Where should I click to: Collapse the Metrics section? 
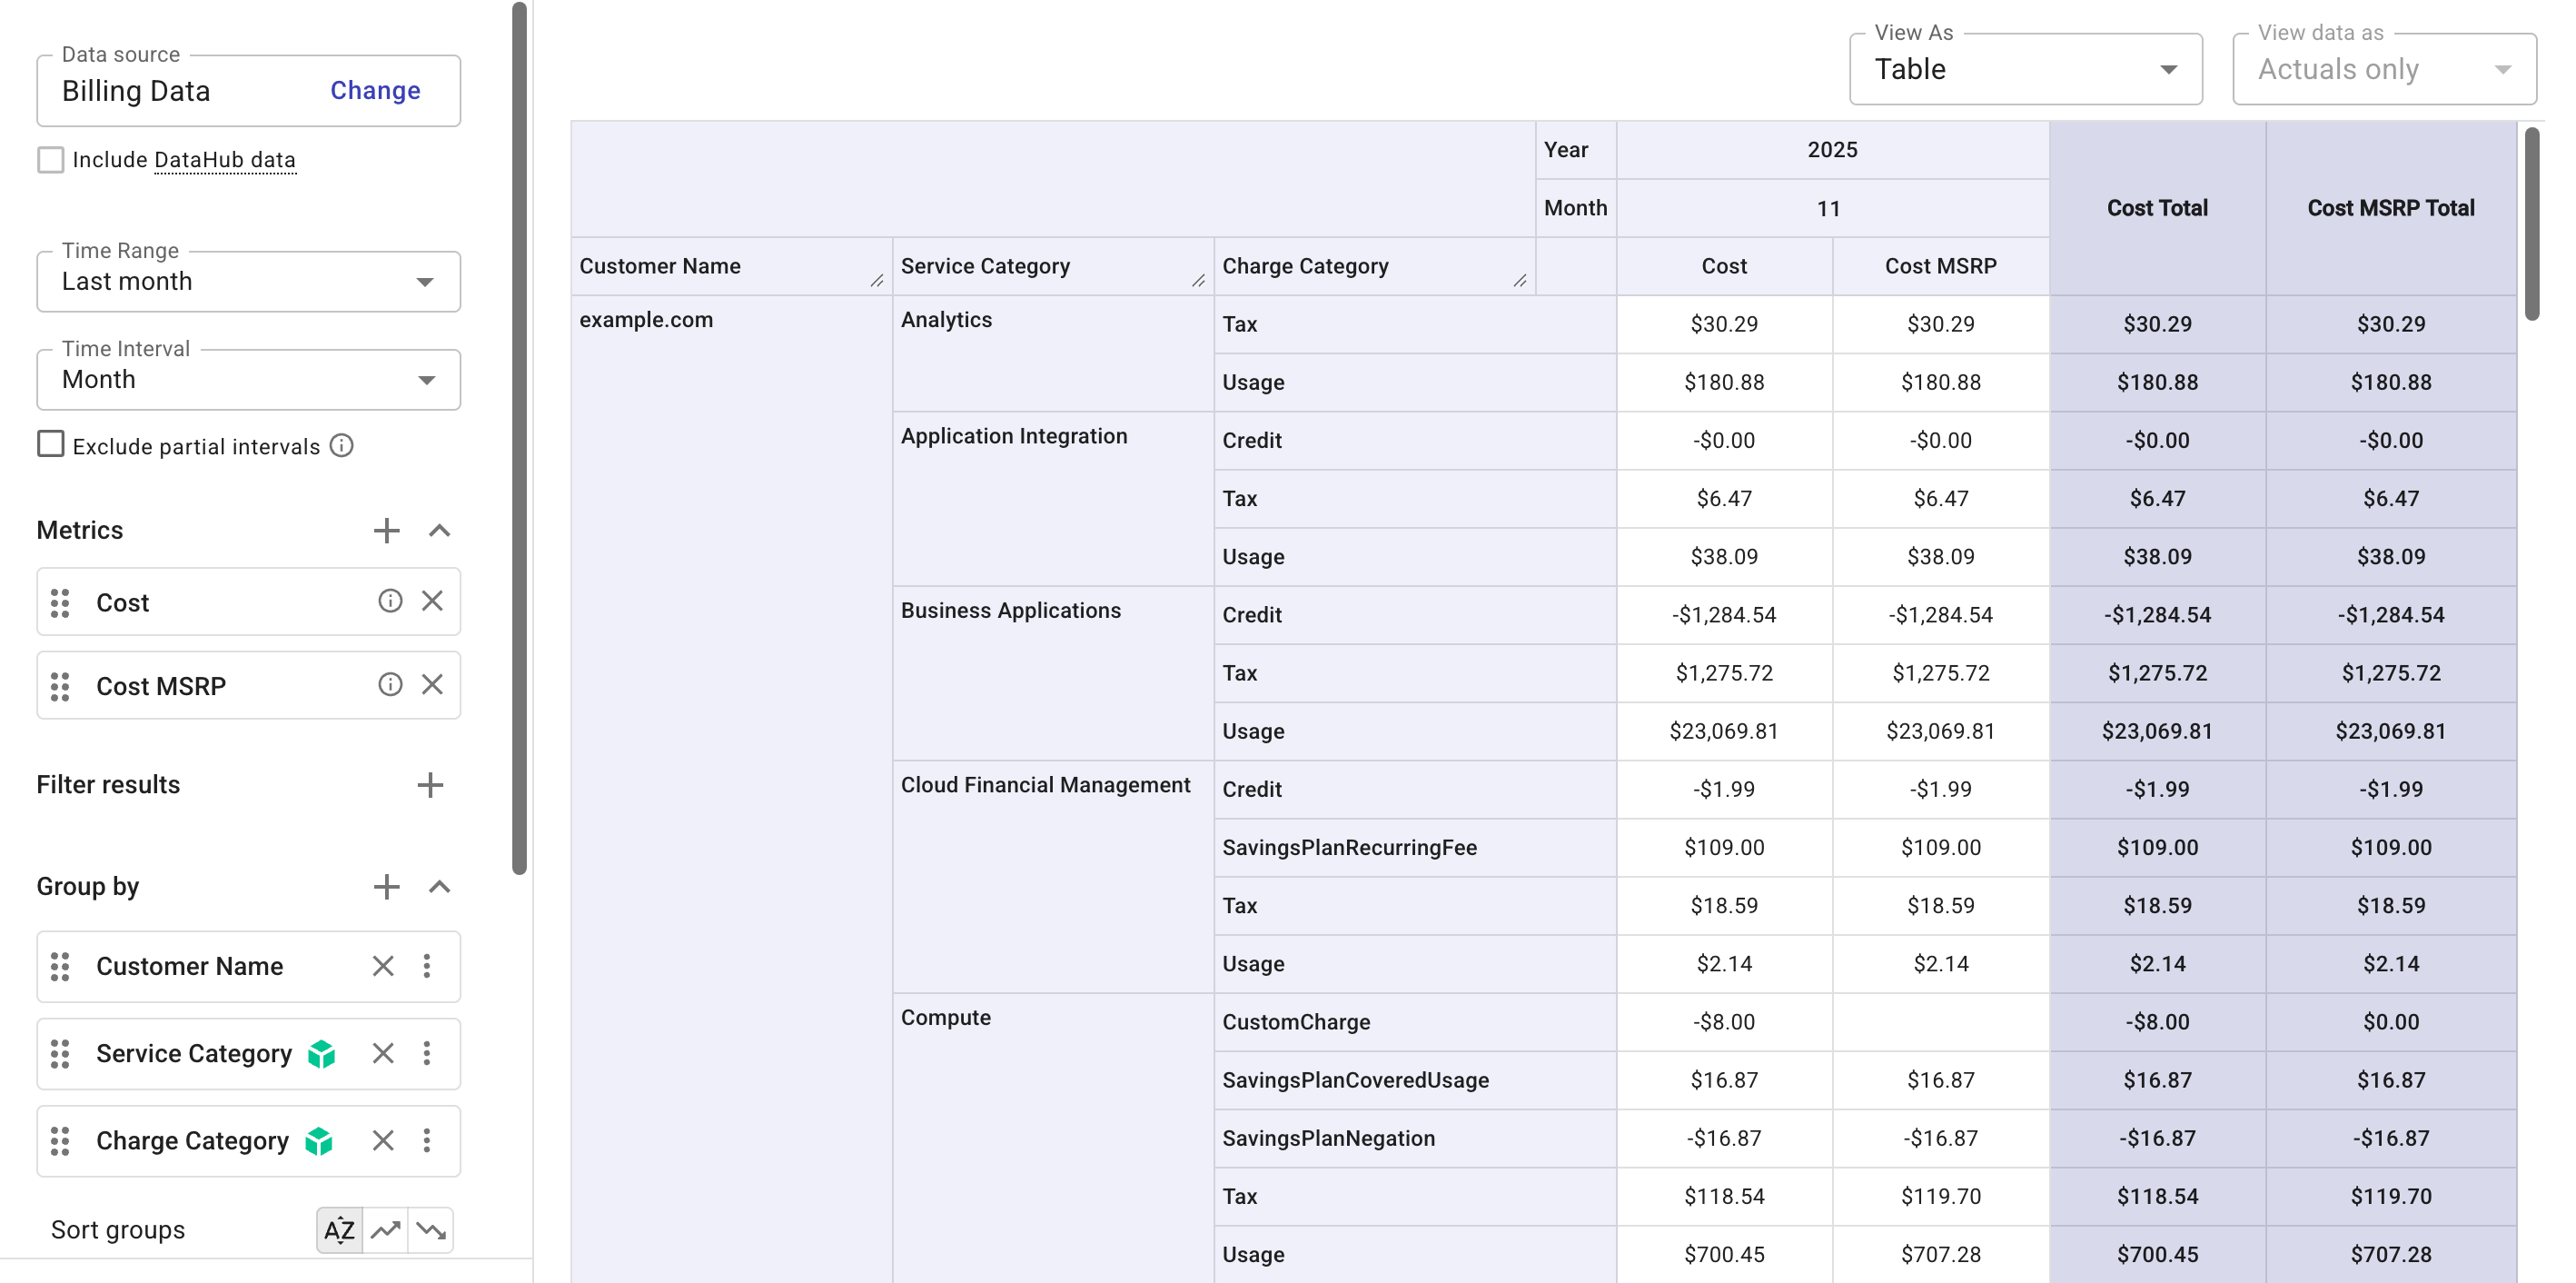(x=439, y=530)
